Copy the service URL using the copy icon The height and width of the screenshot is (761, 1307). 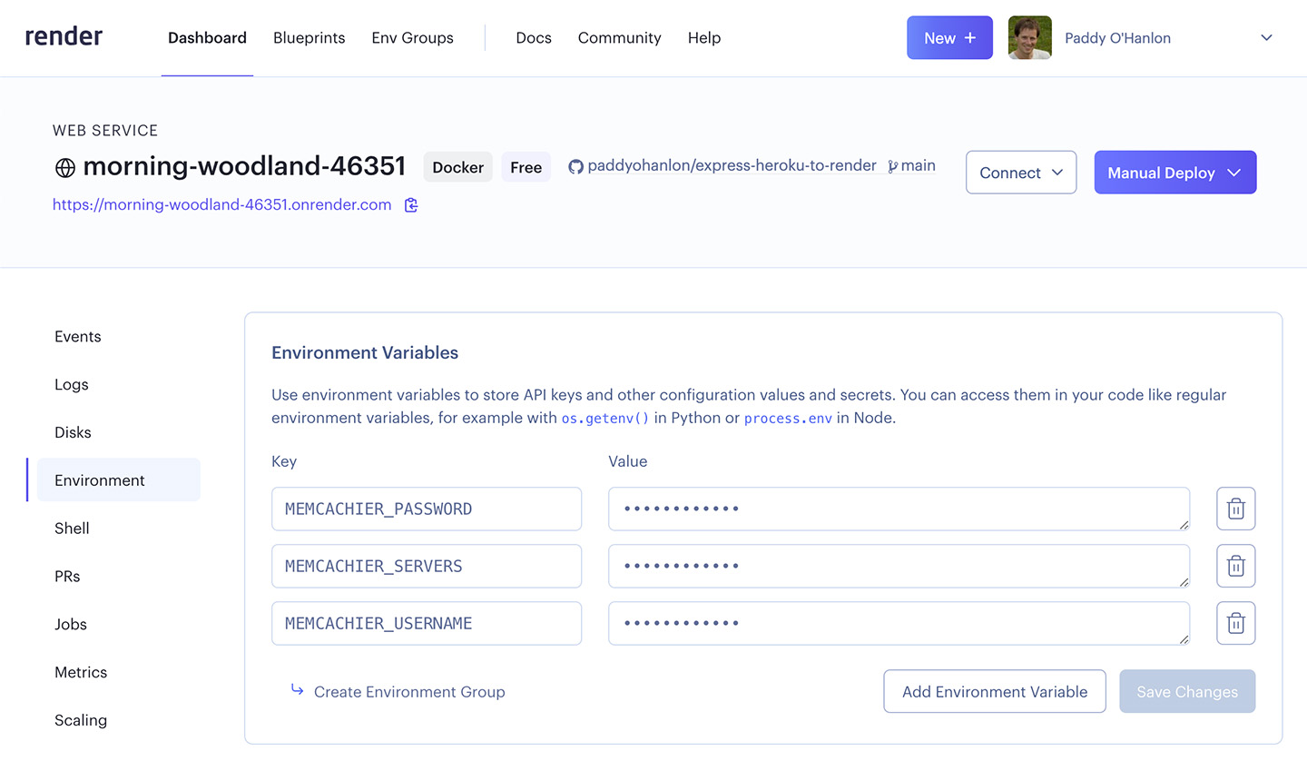coord(410,205)
